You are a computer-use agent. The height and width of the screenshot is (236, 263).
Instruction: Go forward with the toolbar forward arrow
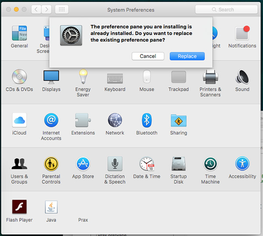tap(46, 9)
